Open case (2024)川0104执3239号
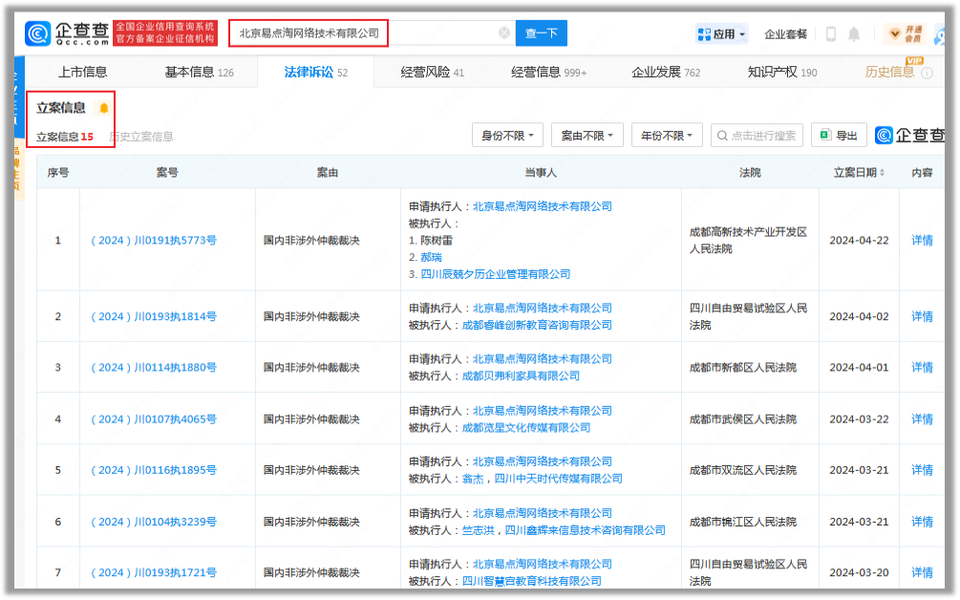960x600 pixels. 154,522
